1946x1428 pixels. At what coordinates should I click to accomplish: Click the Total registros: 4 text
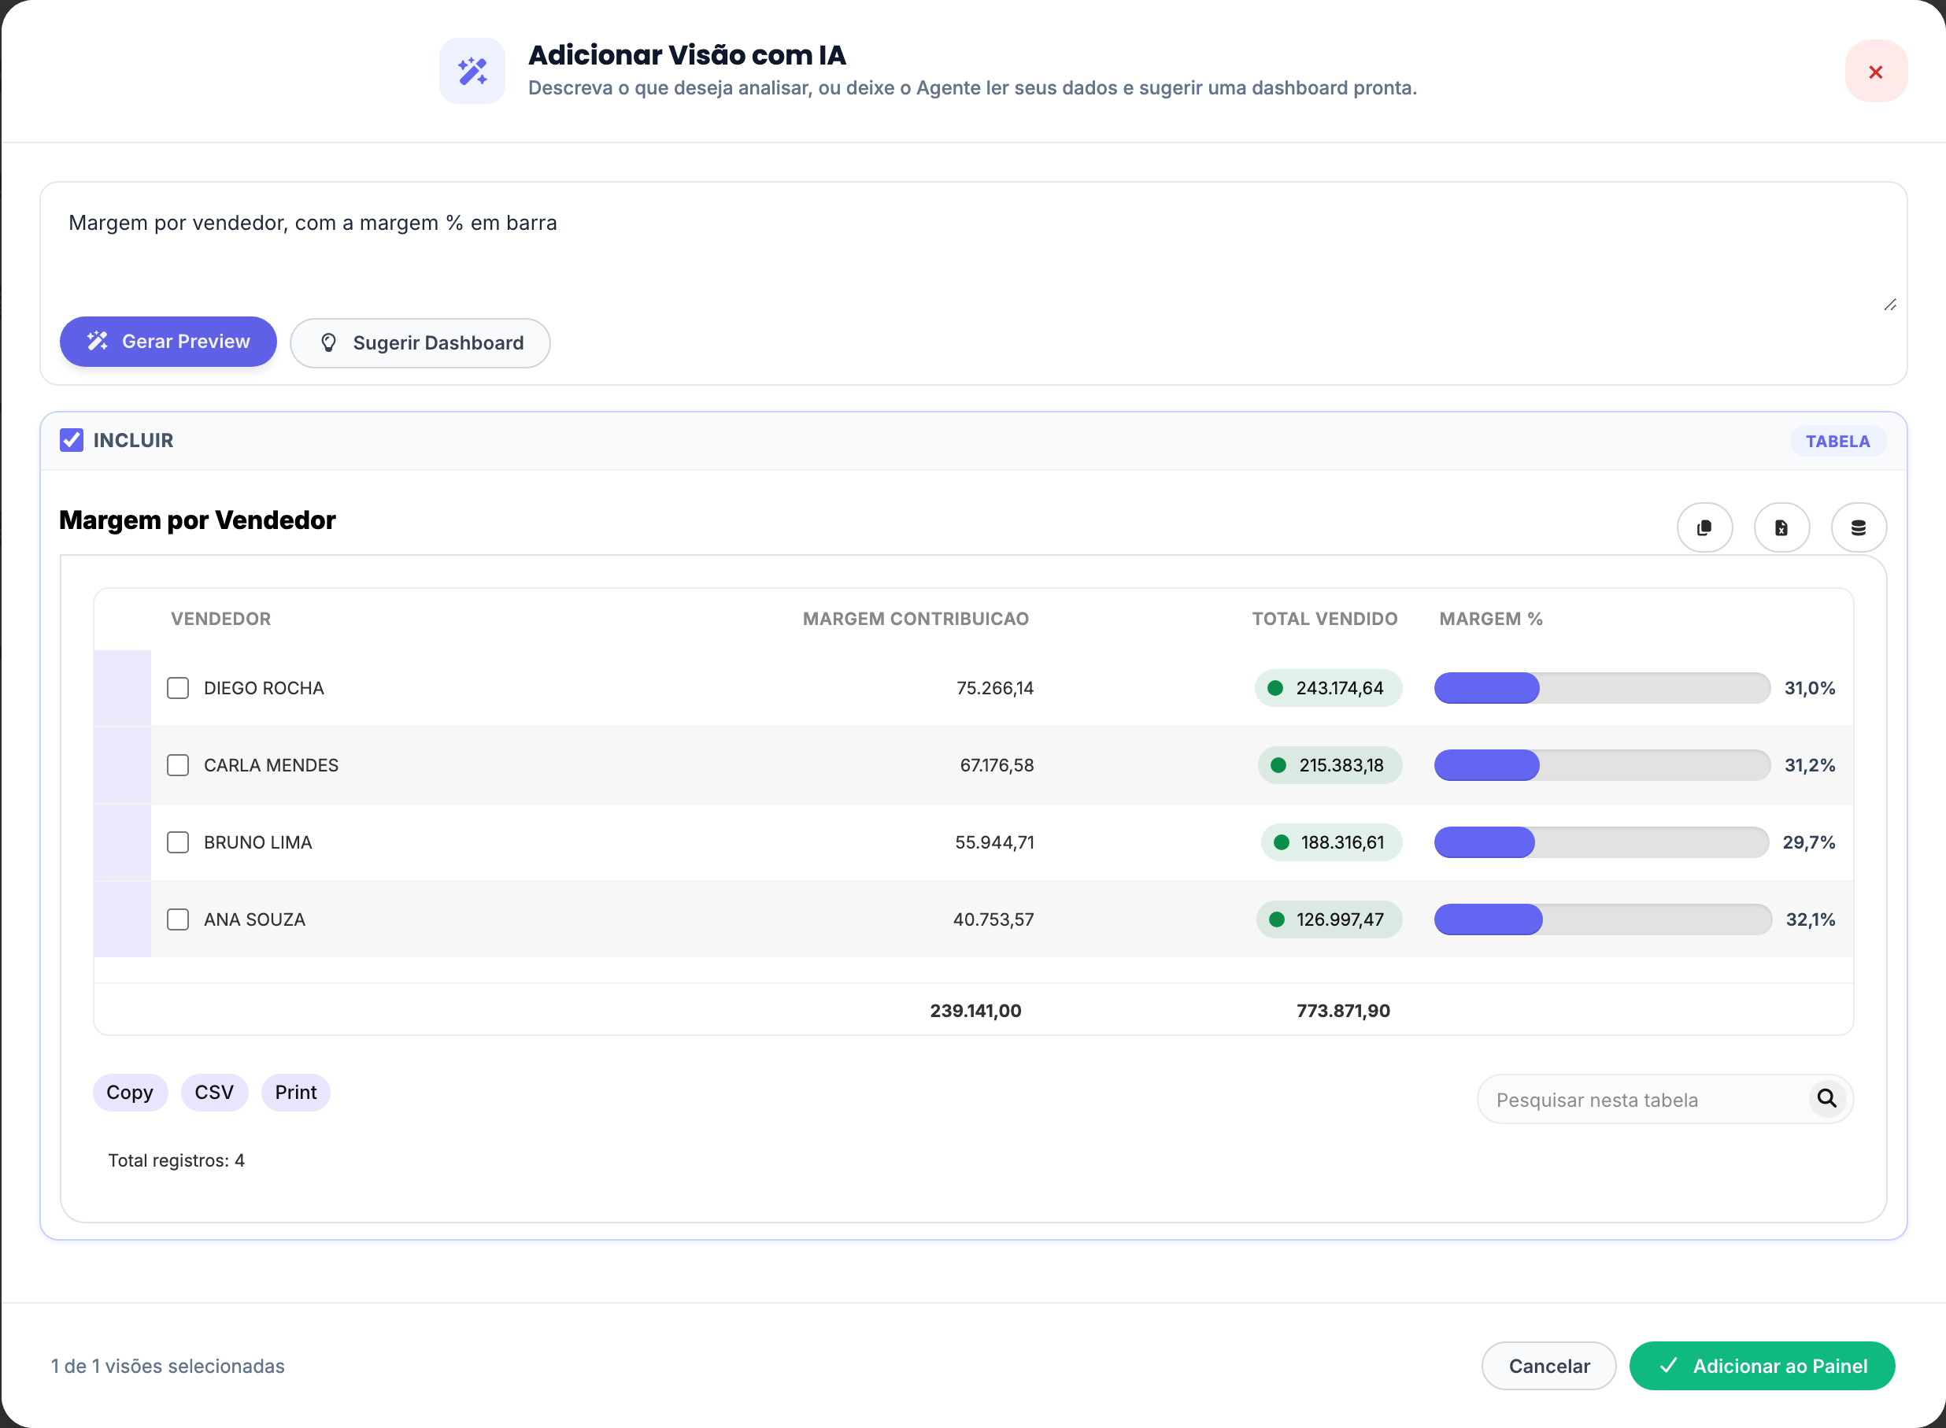point(176,1160)
